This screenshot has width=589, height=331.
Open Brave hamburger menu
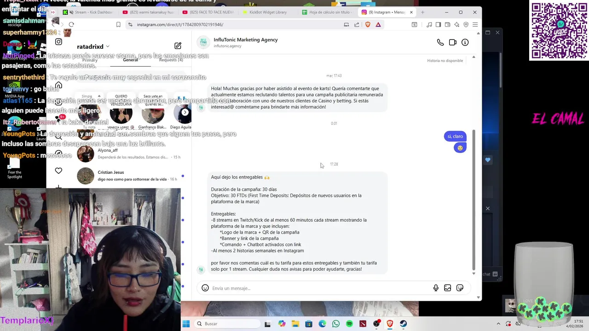point(475,24)
